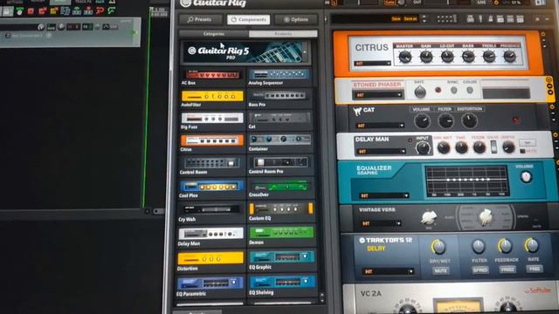The width and height of the screenshot is (559, 314).
Task: Open the Cat preset dropdown
Action: click(x=380, y=126)
